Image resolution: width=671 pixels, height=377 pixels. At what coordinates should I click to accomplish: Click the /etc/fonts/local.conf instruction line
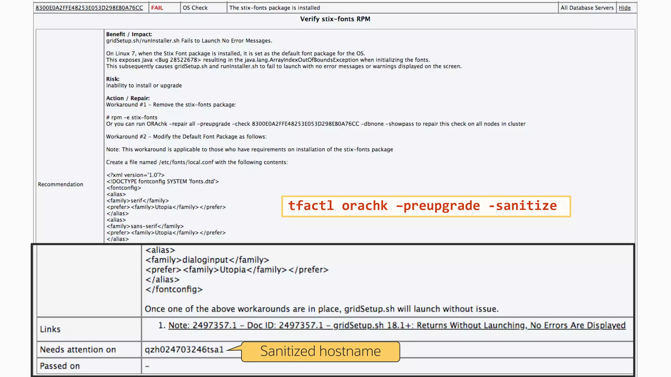click(197, 162)
